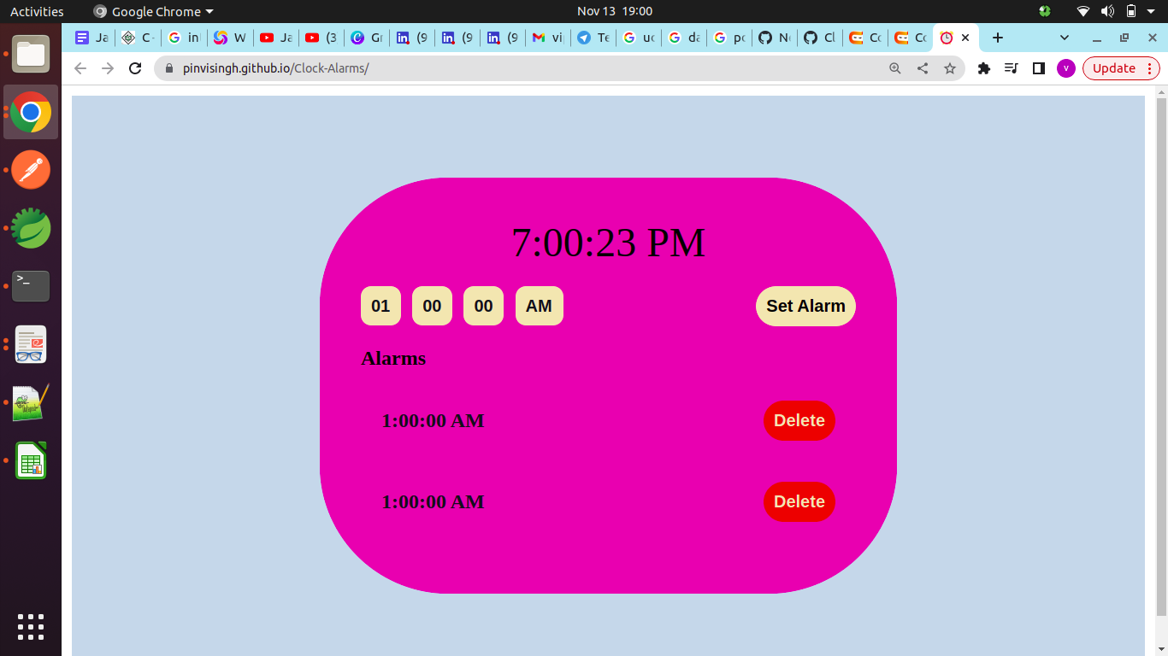Go back using the browser back arrow

coord(80,68)
